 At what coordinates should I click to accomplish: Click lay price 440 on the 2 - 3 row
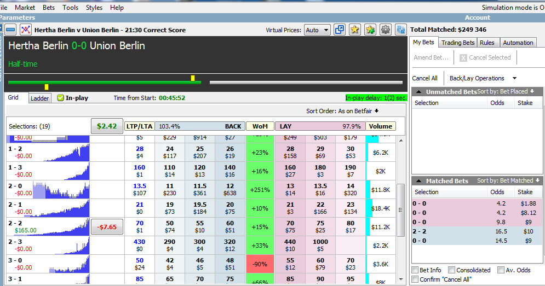(290, 246)
